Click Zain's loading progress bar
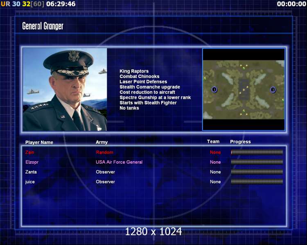 pos(257,152)
